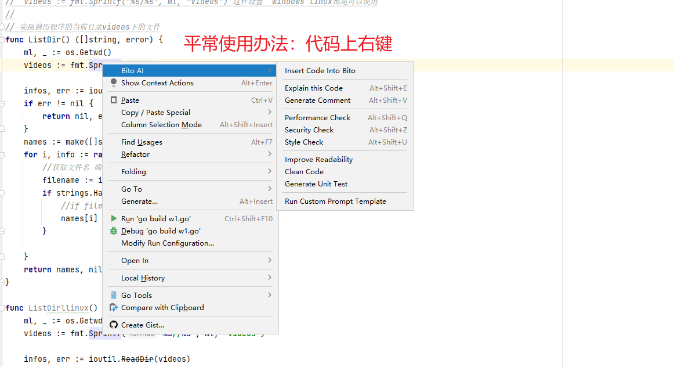Screen dimensions: 674x367
Task: Expand the Open In submenu arrow
Action: pyautogui.click(x=270, y=260)
